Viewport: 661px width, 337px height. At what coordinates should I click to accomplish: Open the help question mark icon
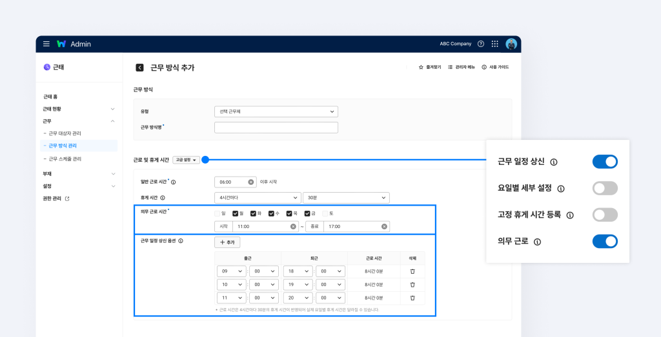(480, 44)
